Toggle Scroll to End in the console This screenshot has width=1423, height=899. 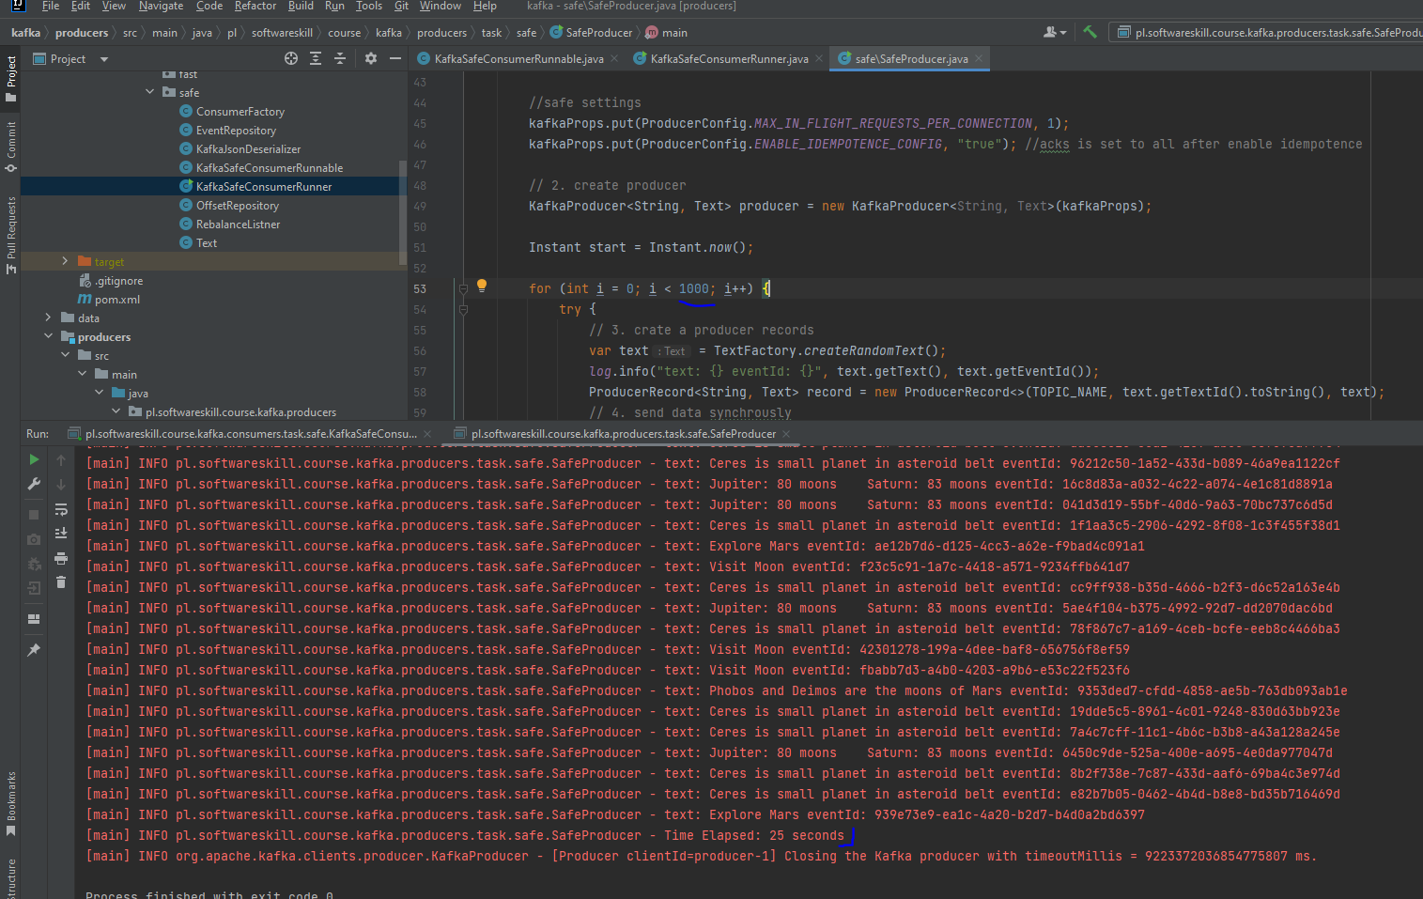point(61,533)
